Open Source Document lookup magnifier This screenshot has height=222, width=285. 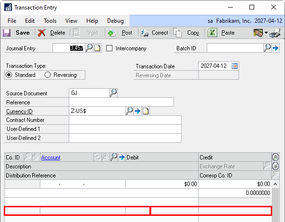[x=113, y=92]
